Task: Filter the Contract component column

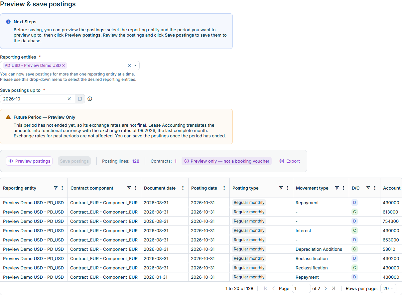Action: [129, 188]
